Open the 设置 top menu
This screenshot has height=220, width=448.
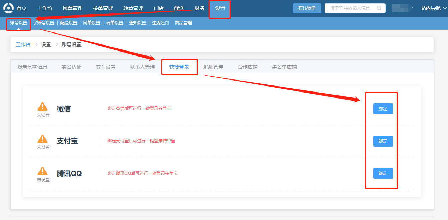click(220, 8)
